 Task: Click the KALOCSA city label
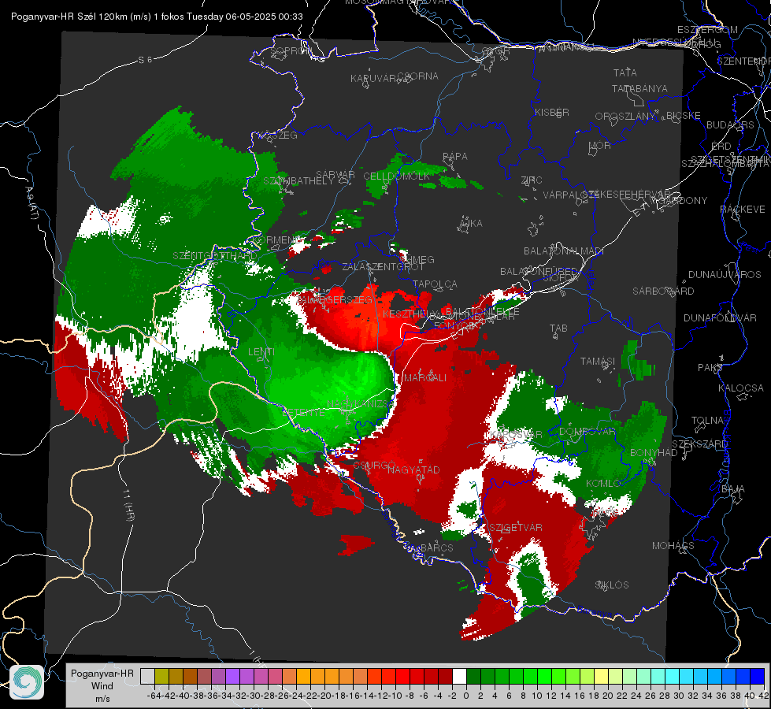[x=741, y=388]
